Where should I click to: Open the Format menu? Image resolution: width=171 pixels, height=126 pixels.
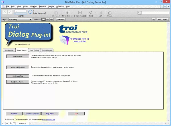(x=33, y=7)
